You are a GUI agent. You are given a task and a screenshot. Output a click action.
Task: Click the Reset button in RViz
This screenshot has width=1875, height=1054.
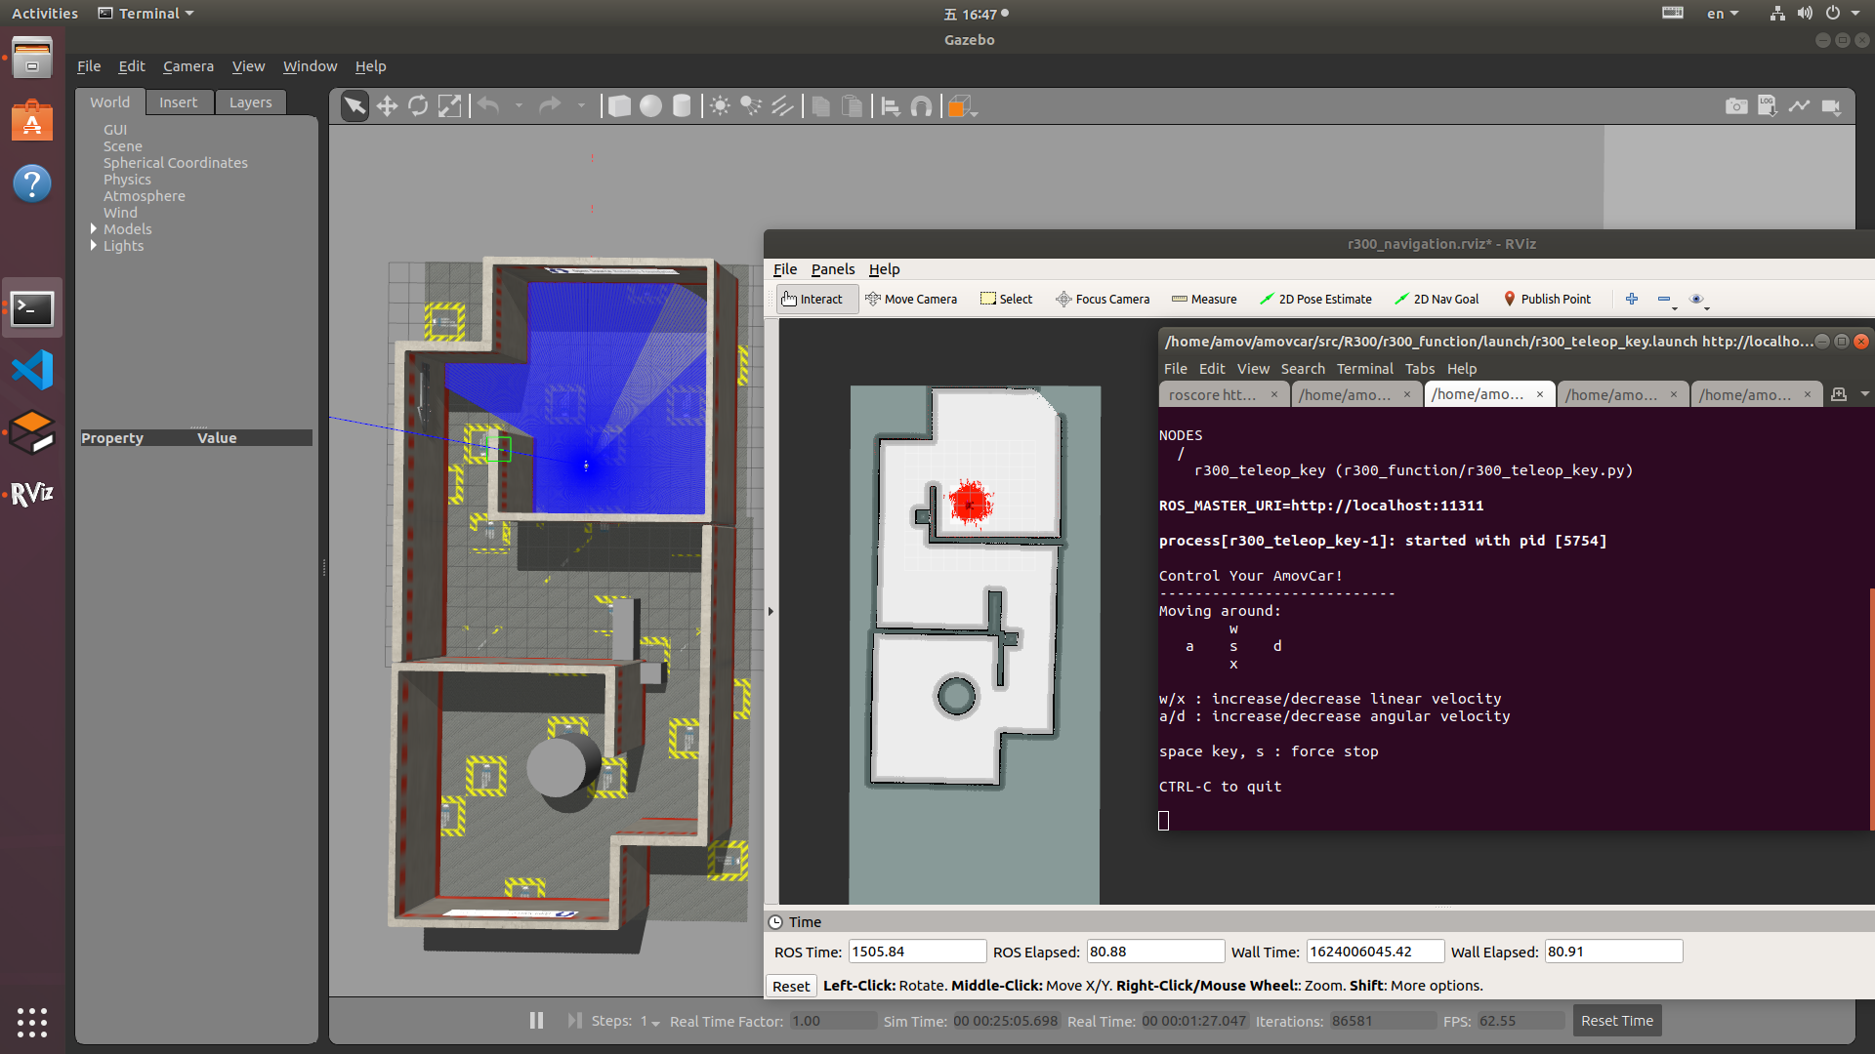click(790, 986)
